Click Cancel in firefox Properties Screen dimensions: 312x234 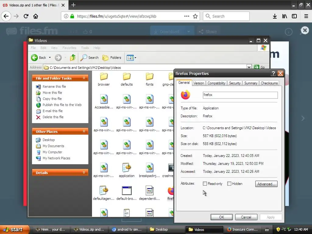point(246,217)
